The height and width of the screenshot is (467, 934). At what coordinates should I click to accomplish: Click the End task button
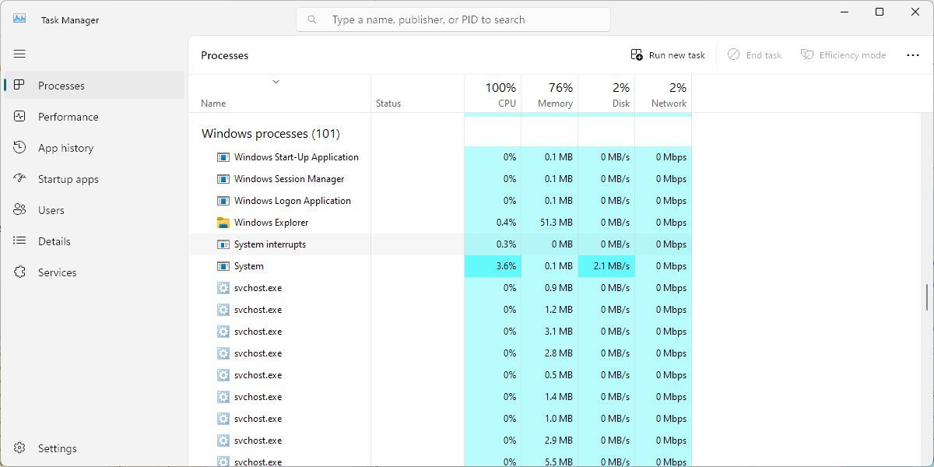click(x=754, y=54)
